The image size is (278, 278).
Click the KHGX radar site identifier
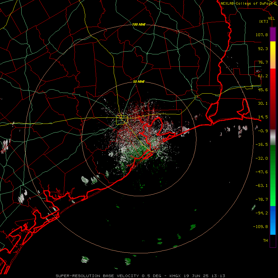175,276
